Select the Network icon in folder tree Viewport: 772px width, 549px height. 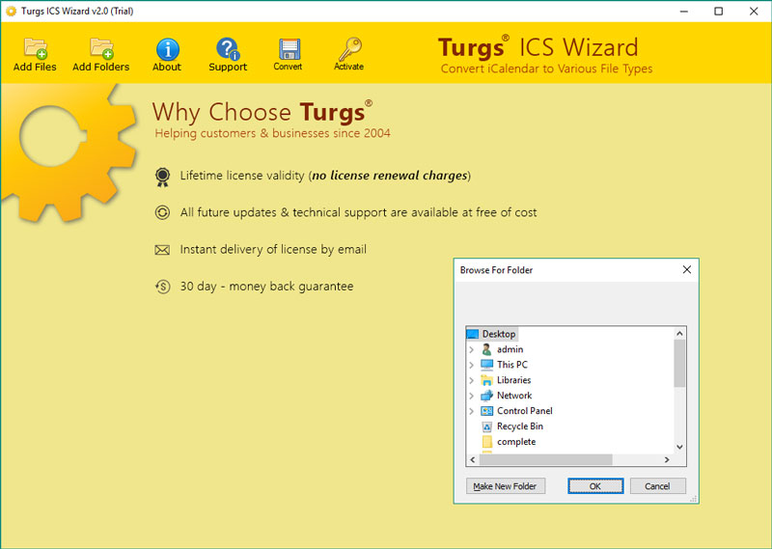[486, 396]
